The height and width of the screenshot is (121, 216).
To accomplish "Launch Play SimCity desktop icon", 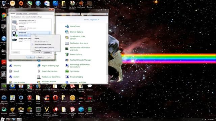I will click(73, 4).
